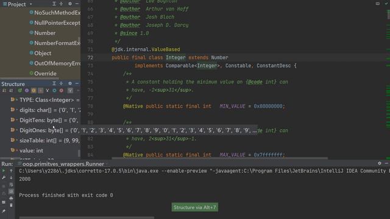Toggle Sort Alphabetically in Structure toolbar
390x219 pixels.
point(11,91)
